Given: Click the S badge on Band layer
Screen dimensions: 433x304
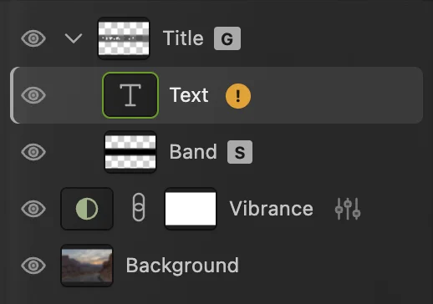Looking at the screenshot, I should click(240, 152).
